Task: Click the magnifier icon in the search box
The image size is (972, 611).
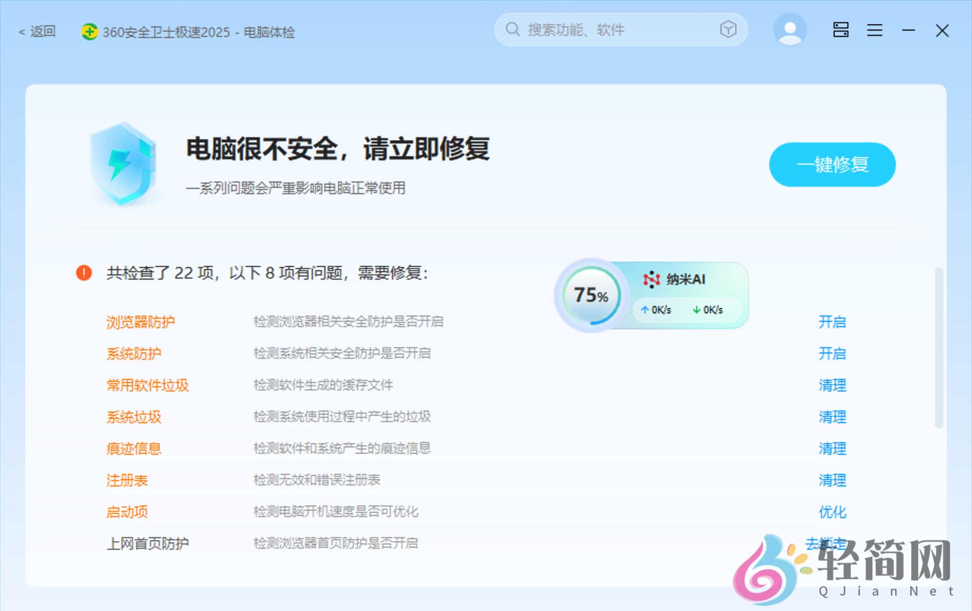Action: coord(512,30)
